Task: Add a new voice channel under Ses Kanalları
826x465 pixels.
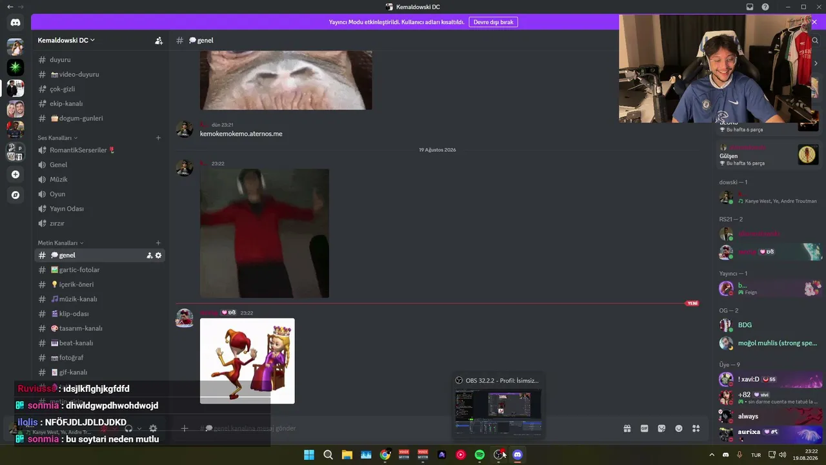Action: pyautogui.click(x=158, y=138)
